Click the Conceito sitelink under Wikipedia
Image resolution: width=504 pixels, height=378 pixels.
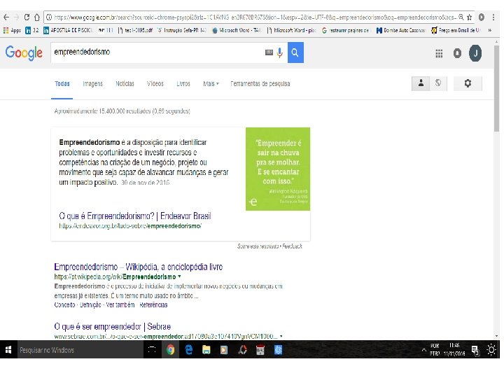(64, 304)
